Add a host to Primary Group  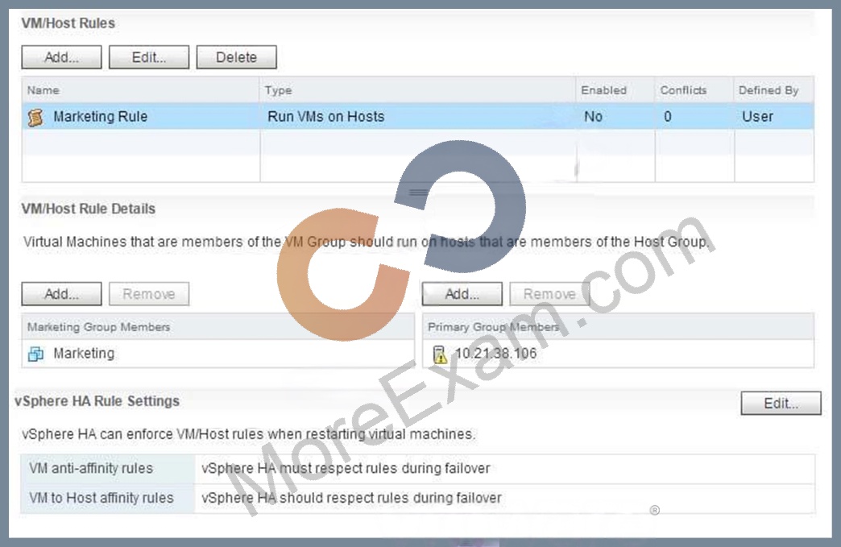[x=462, y=294]
